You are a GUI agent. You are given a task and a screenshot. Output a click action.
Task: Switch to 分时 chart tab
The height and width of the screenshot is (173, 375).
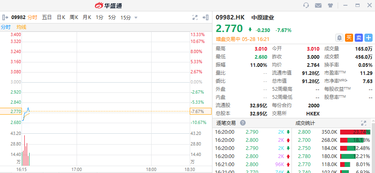(x=32, y=17)
